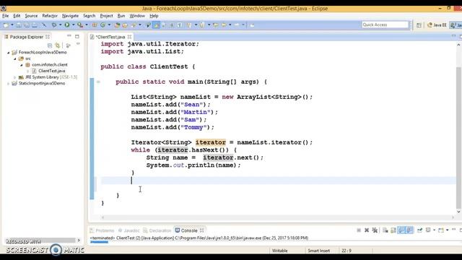Click the Save icon in main toolbar
The image size is (462, 260).
(19, 25)
